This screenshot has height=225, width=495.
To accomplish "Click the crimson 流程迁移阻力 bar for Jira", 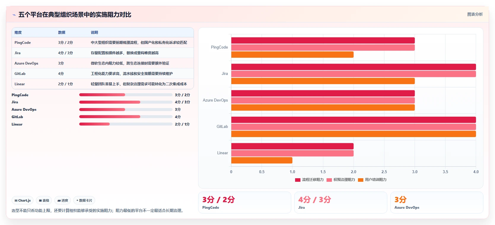I will (354, 67).
